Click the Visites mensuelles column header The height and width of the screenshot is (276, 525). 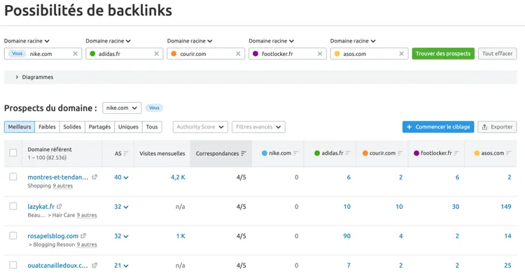tap(162, 154)
